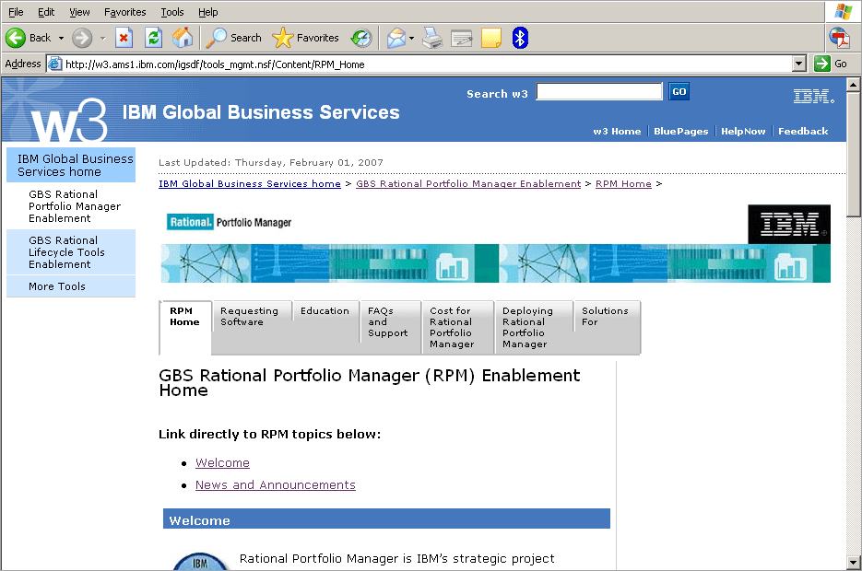The height and width of the screenshot is (571, 862).
Task: Click the address bar URL field
Action: pos(419,64)
